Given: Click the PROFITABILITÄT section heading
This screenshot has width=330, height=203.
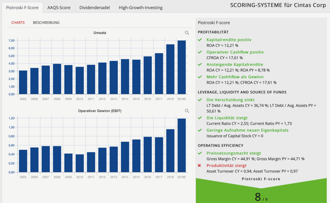Looking at the screenshot, I should (213, 32).
